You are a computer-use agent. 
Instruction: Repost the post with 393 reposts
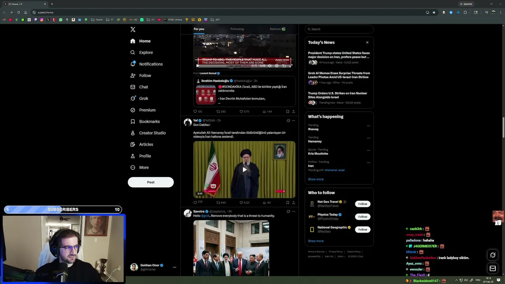[x=221, y=112]
